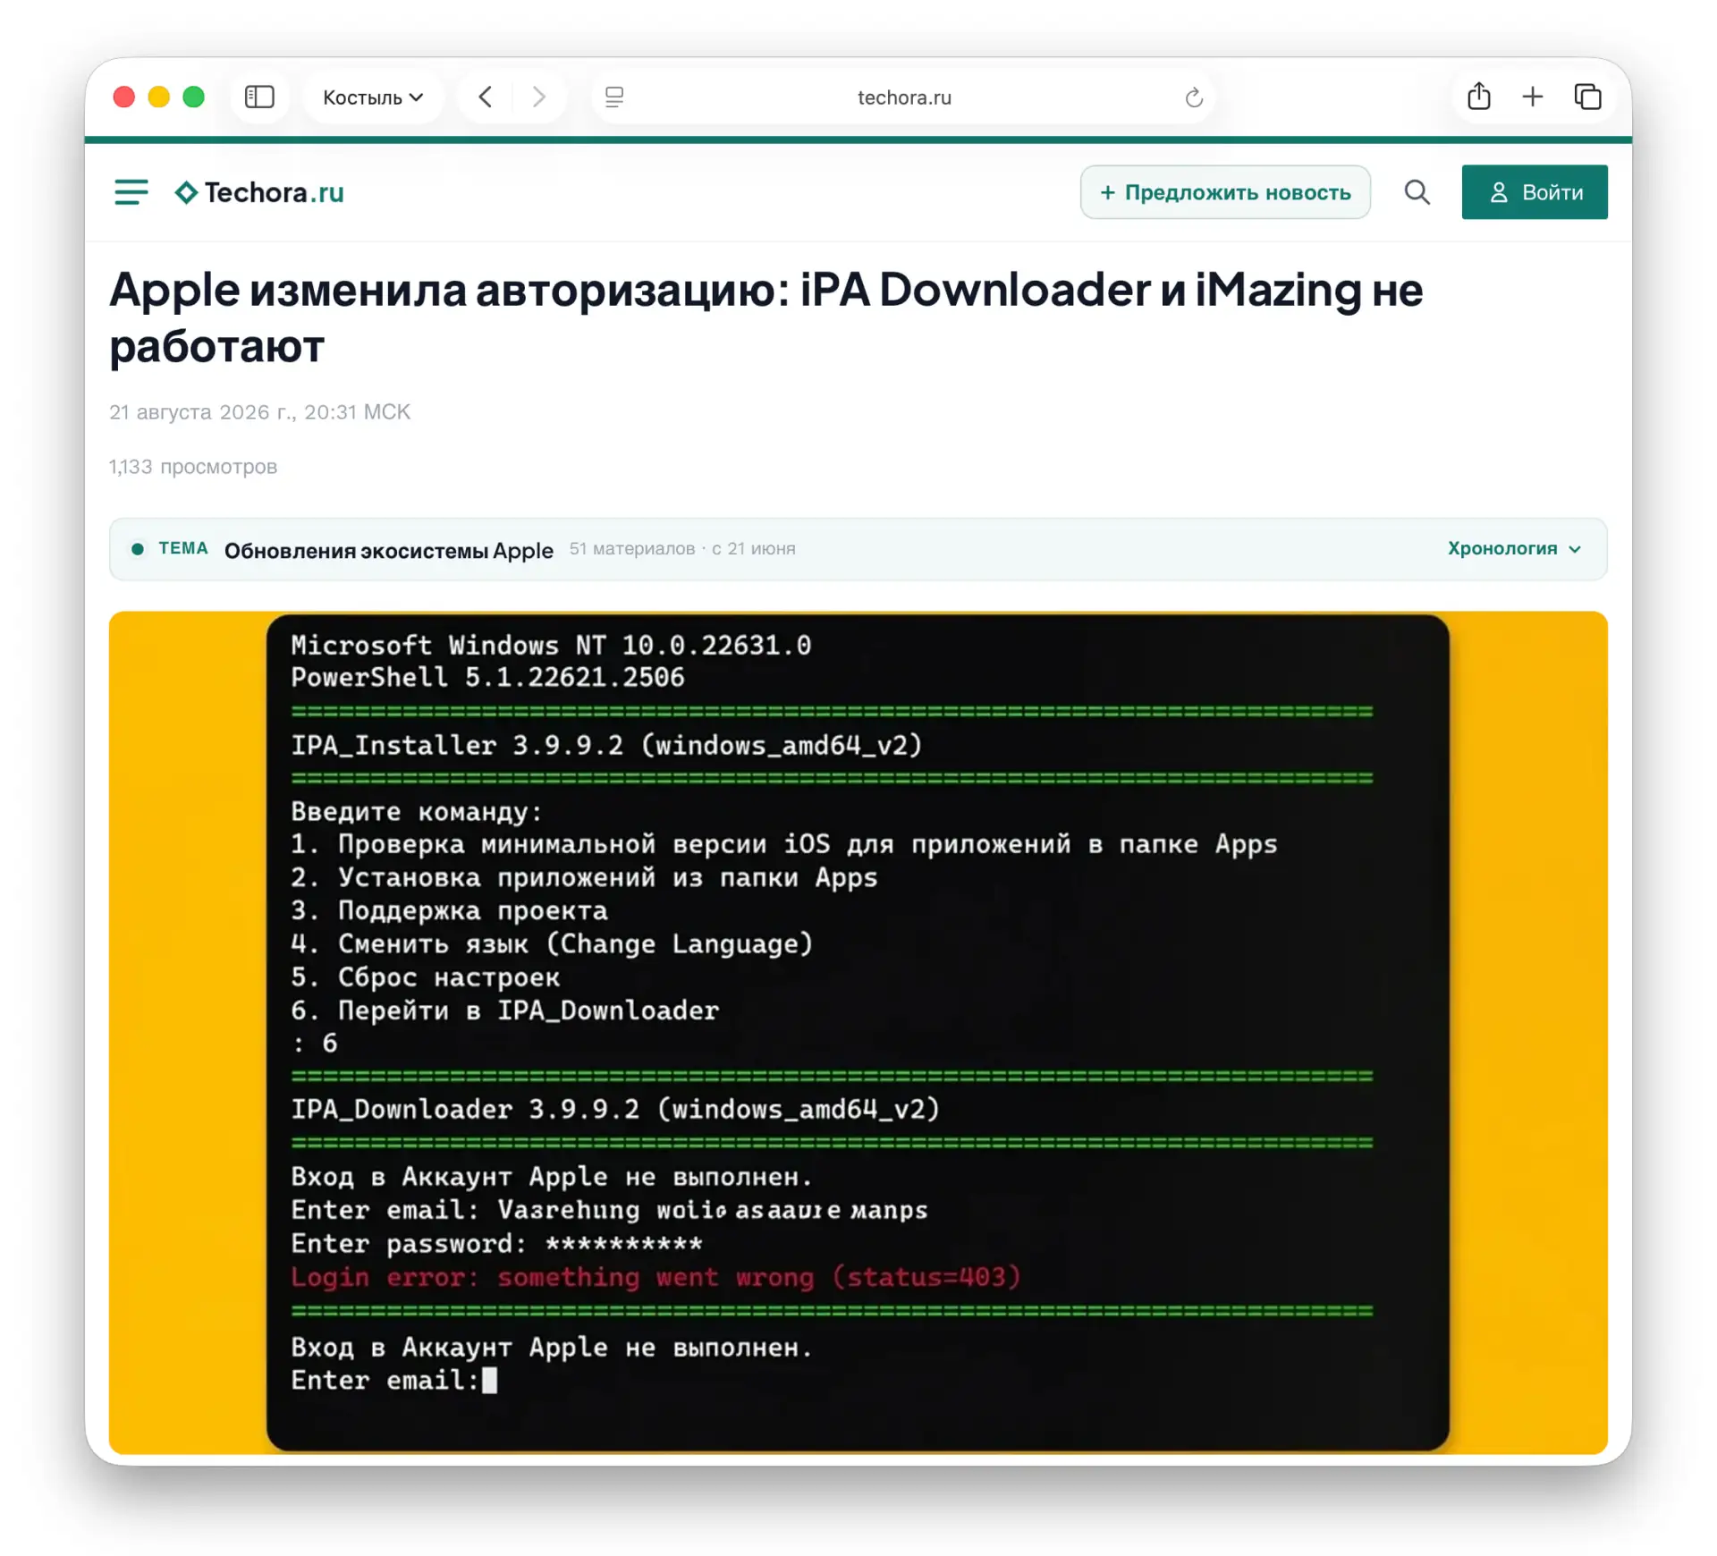The image size is (1717, 1556).
Task: Minimize the Safari window
Action: click(x=159, y=97)
